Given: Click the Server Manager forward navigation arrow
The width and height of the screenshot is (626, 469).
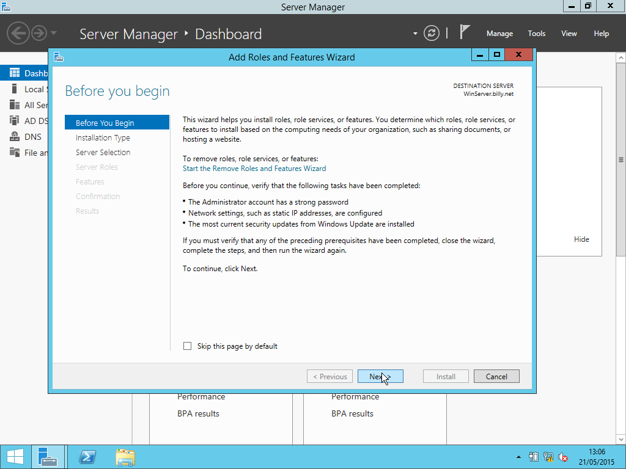Looking at the screenshot, I should (x=39, y=33).
